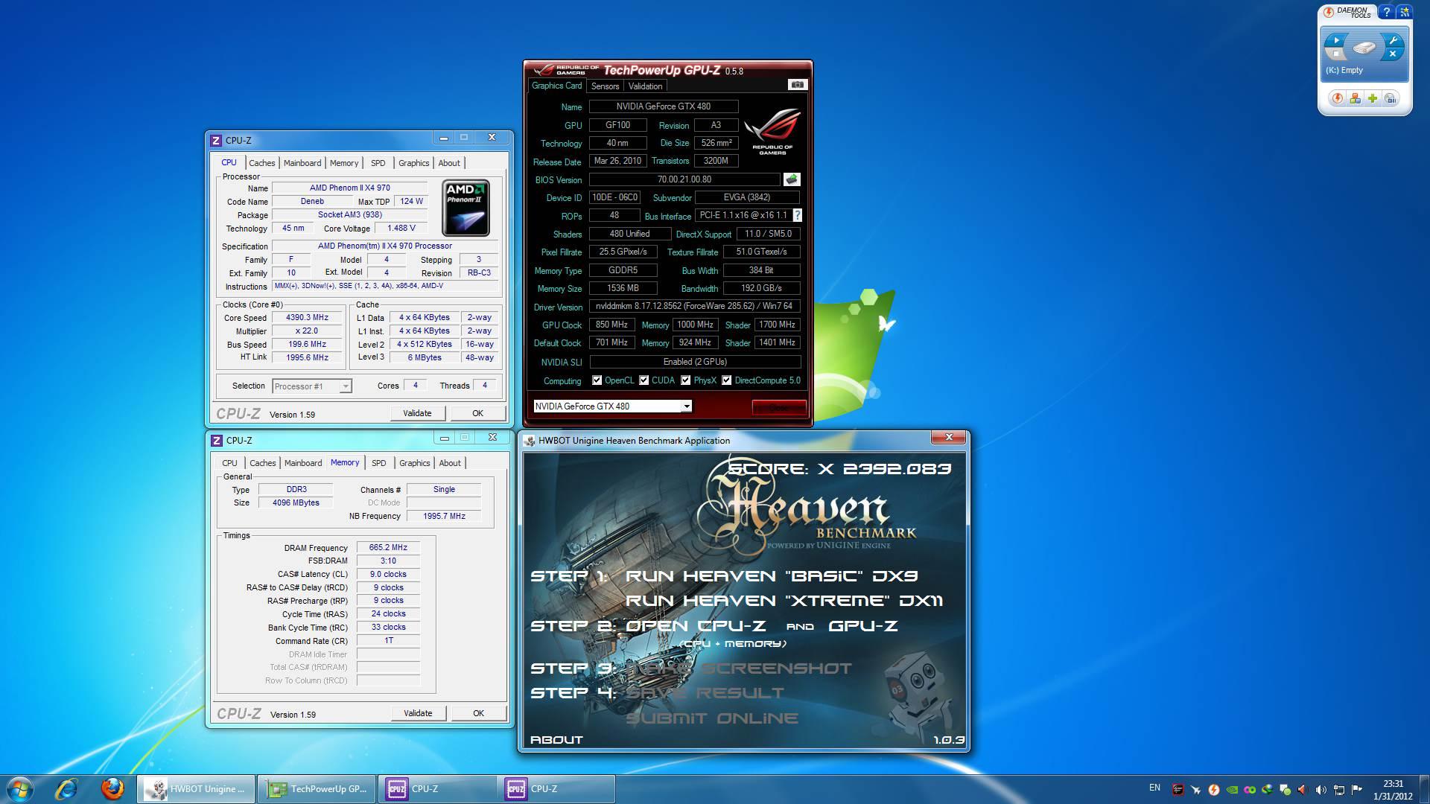Open the CPU tab in bottom CPU-Z window
Viewport: 1430px width, 804px height.
tap(229, 463)
